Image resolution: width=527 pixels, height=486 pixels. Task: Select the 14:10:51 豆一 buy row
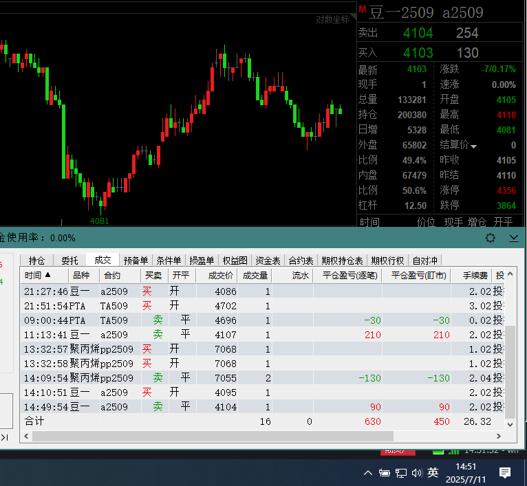[262, 393]
